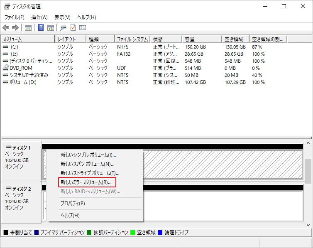The image size is (313, 248).
Task: Open プロパティ(P) in the context menu
Action: (95, 203)
